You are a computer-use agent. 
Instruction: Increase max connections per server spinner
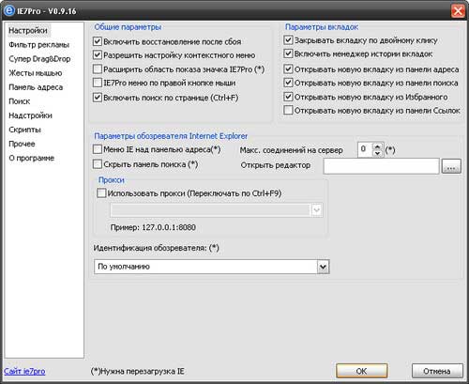pyautogui.click(x=377, y=146)
